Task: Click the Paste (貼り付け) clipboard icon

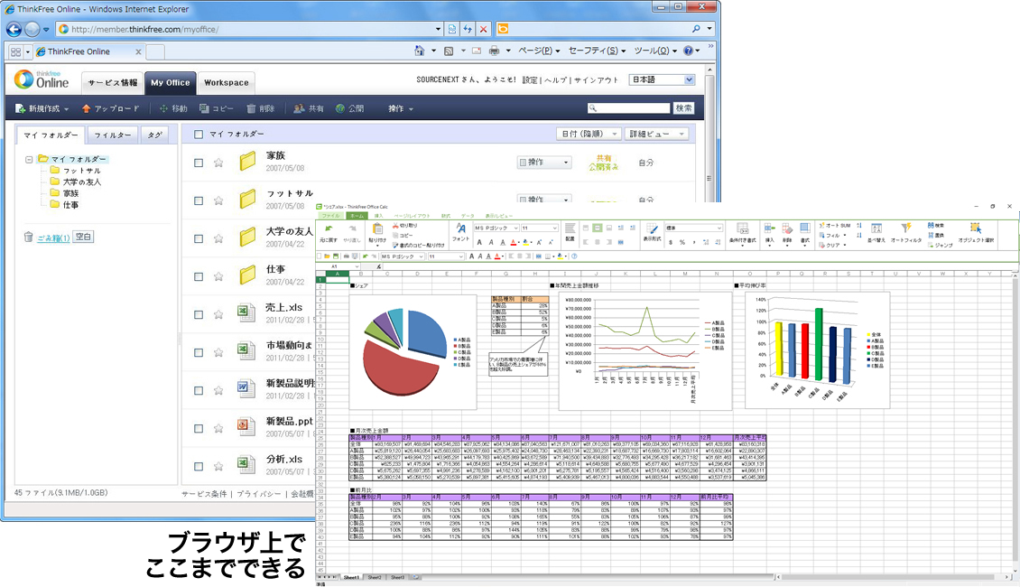Action: pos(377,229)
